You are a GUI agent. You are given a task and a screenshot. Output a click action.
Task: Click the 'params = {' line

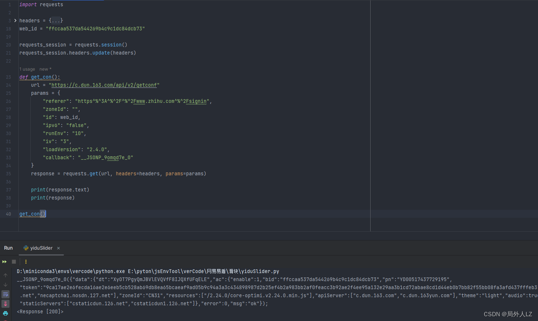[x=46, y=93]
